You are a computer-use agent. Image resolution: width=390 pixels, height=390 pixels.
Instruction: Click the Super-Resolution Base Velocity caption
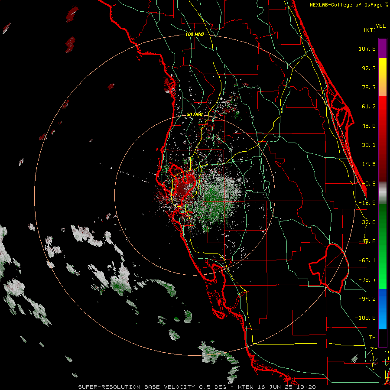tap(197, 387)
